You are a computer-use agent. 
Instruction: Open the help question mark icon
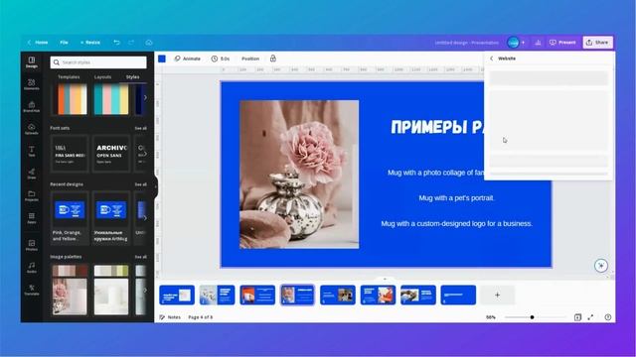click(x=607, y=317)
